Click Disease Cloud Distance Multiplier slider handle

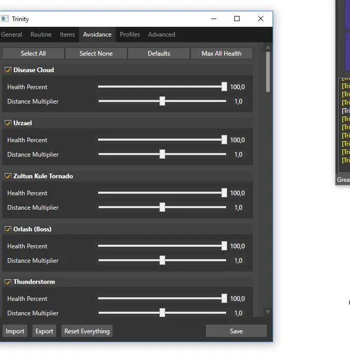(x=163, y=101)
